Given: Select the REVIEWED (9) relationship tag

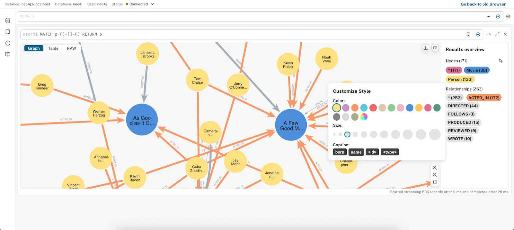Looking at the screenshot, I should tap(462, 131).
